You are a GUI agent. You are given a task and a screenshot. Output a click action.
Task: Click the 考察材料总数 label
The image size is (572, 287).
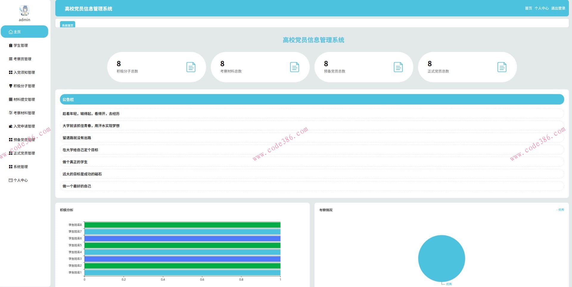(231, 71)
